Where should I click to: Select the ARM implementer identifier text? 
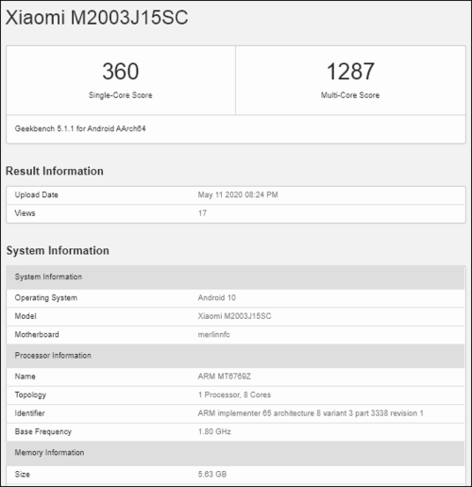click(311, 413)
